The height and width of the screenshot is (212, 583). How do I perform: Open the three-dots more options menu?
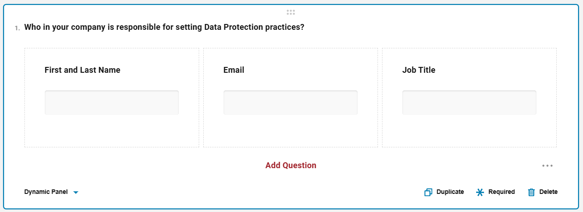547,165
